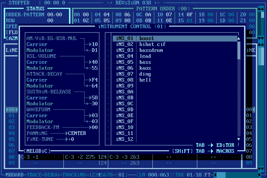The width and height of the screenshot is (267, 178).
Task: Click pattern order entry 08 06
Action: click(123, 15)
